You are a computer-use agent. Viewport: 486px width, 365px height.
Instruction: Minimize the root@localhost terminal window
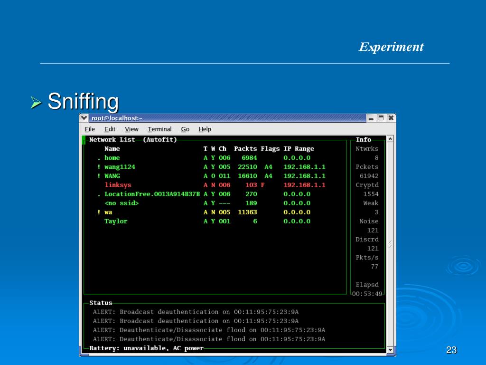point(371,118)
